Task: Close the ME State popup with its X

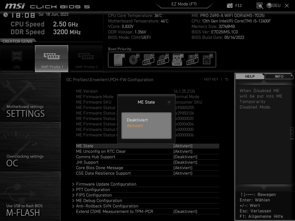Action: pyautogui.click(x=169, y=102)
